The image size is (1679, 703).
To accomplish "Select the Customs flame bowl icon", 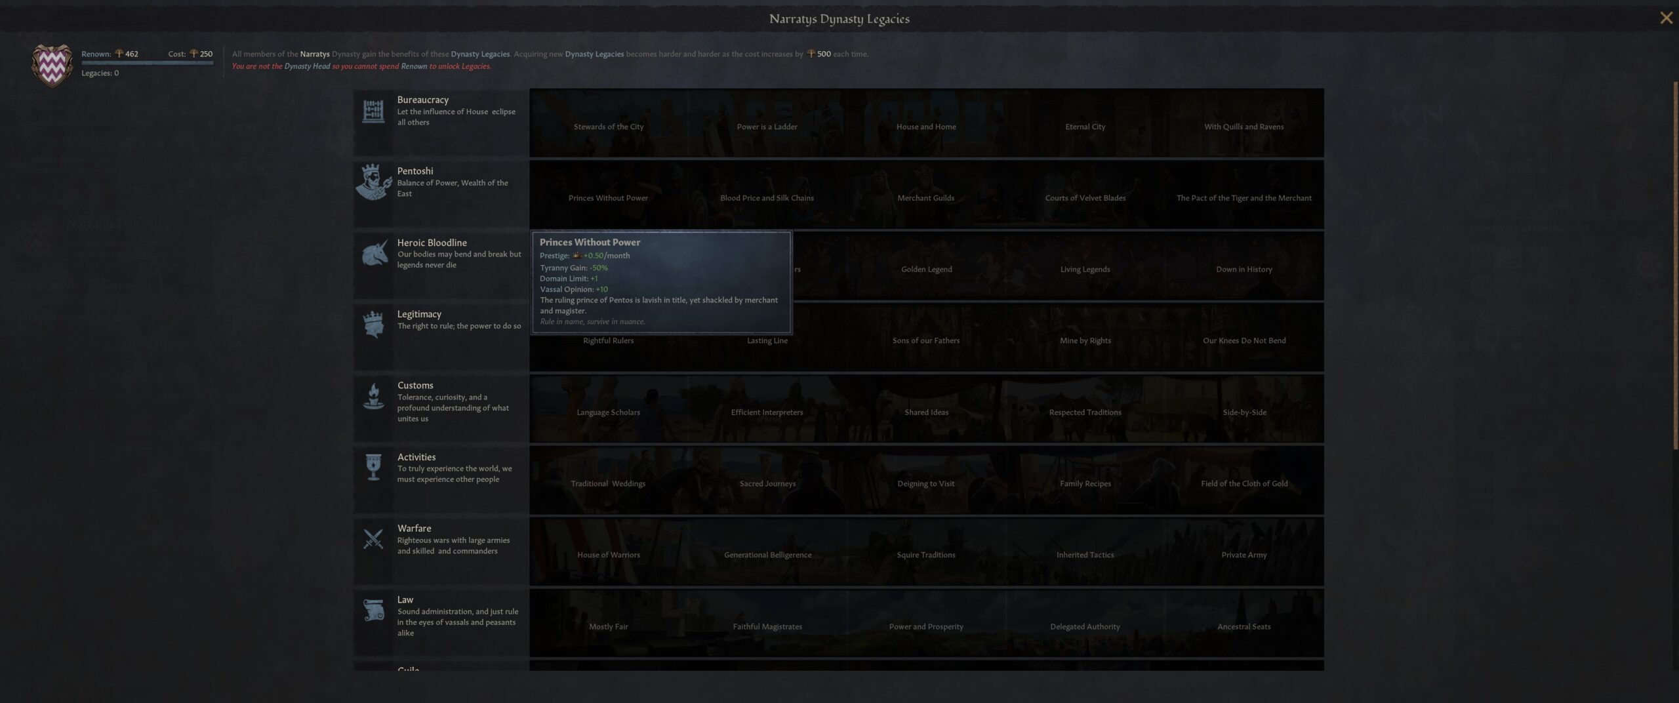I will tap(373, 397).
